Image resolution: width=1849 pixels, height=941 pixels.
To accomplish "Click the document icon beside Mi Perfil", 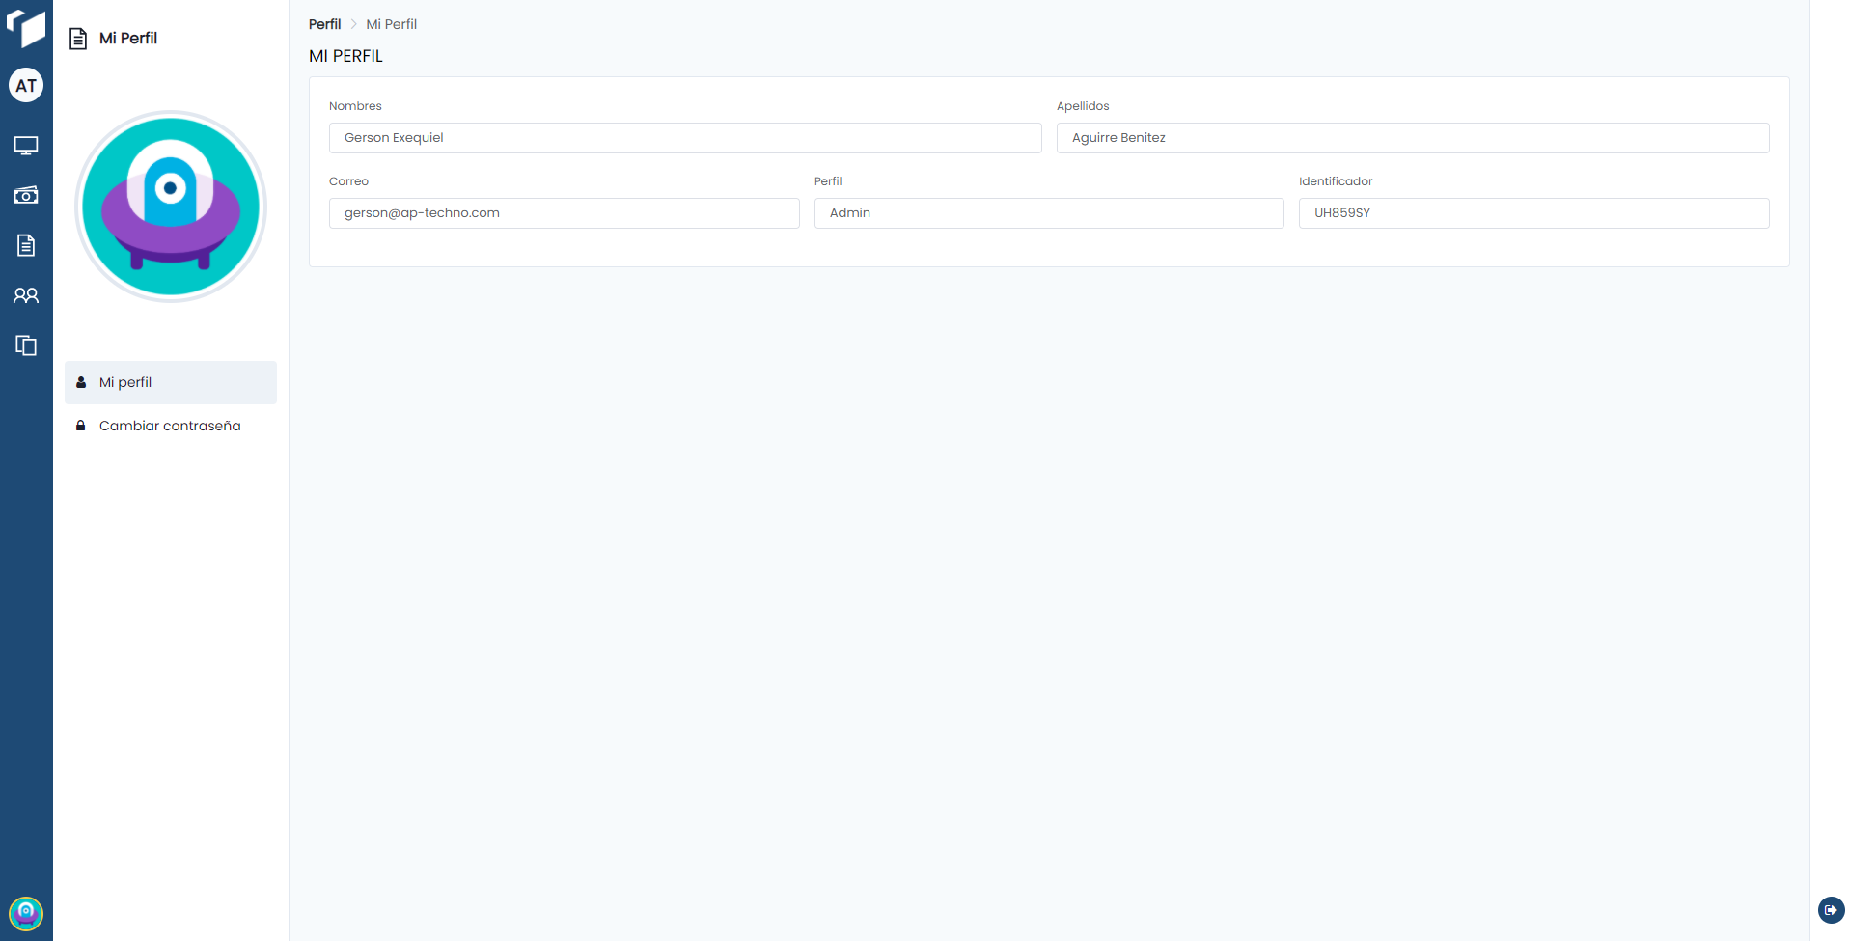I will pos(79,39).
